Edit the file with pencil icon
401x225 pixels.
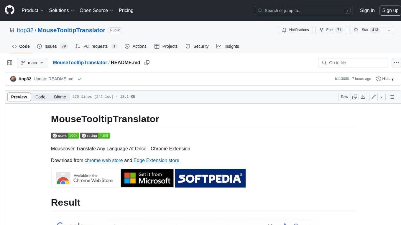coord(373,97)
